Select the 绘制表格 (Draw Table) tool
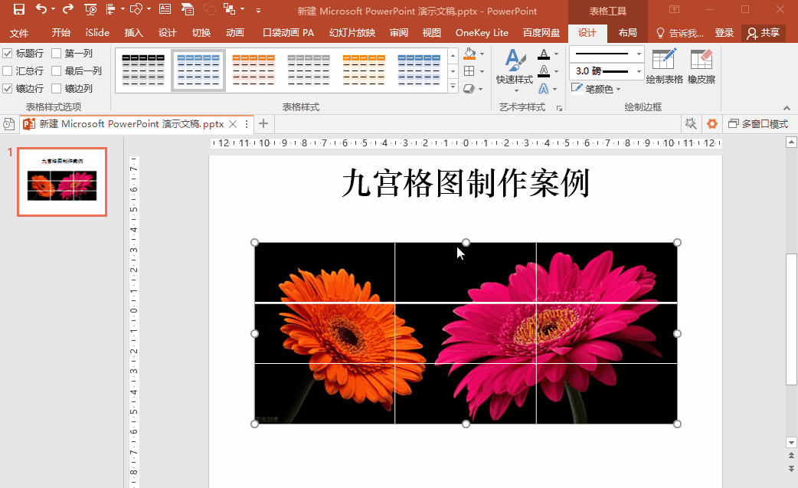This screenshot has height=488, width=798. pos(664,66)
